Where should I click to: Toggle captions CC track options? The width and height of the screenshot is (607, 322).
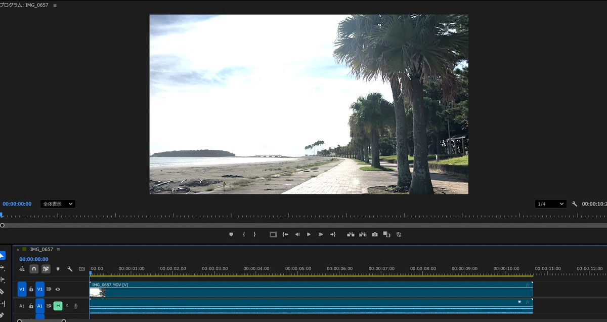[82, 269]
